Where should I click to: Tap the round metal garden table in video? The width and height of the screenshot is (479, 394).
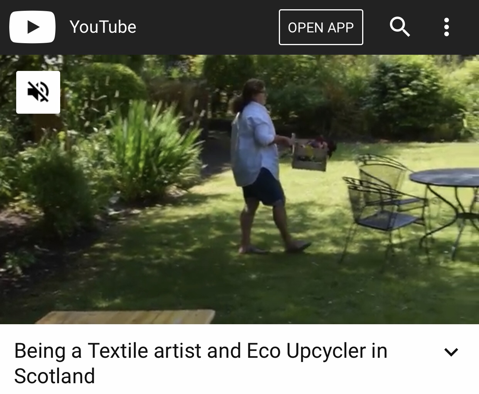click(447, 200)
